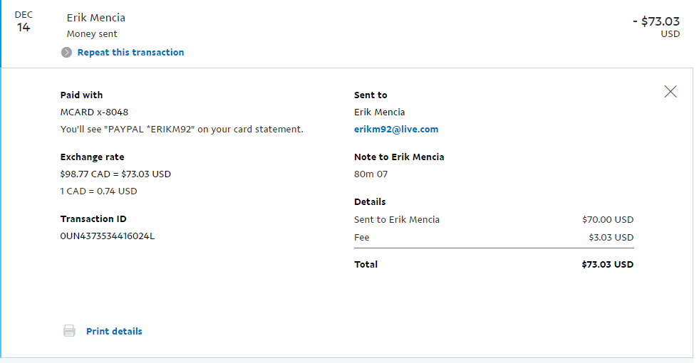Click the exchange rate 1 CAD = 0.74 USD
699x363 pixels.
tap(98, 191)
